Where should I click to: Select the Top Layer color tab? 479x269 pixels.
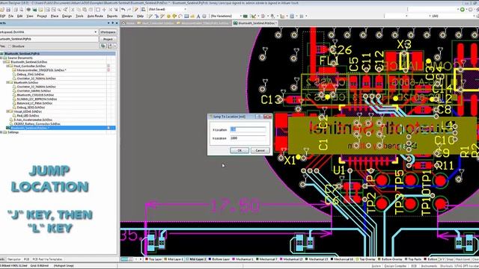click(x=153, y=259)
